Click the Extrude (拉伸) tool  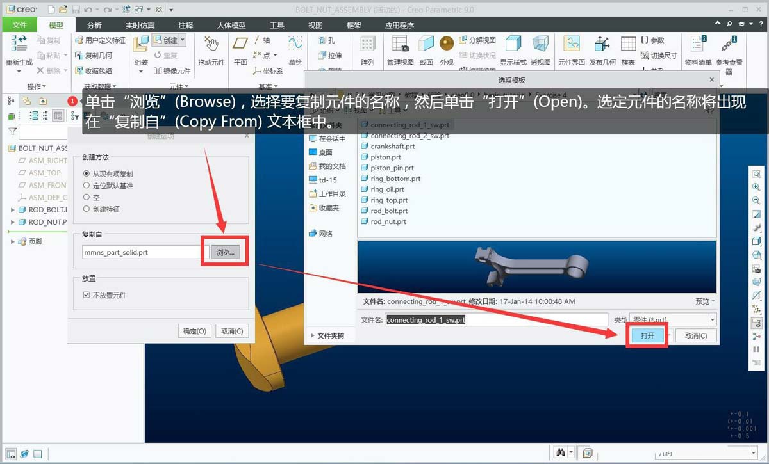[x=330, y=56]
